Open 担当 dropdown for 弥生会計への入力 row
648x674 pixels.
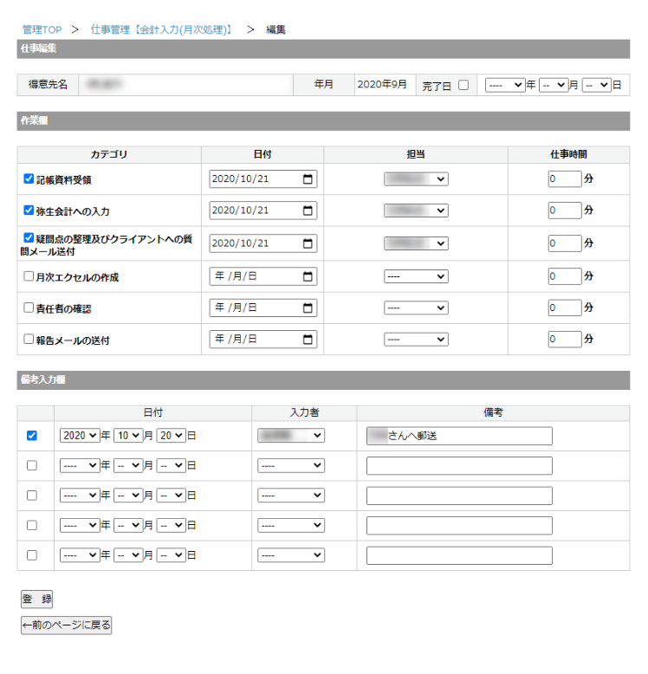[x=416, y=211]
